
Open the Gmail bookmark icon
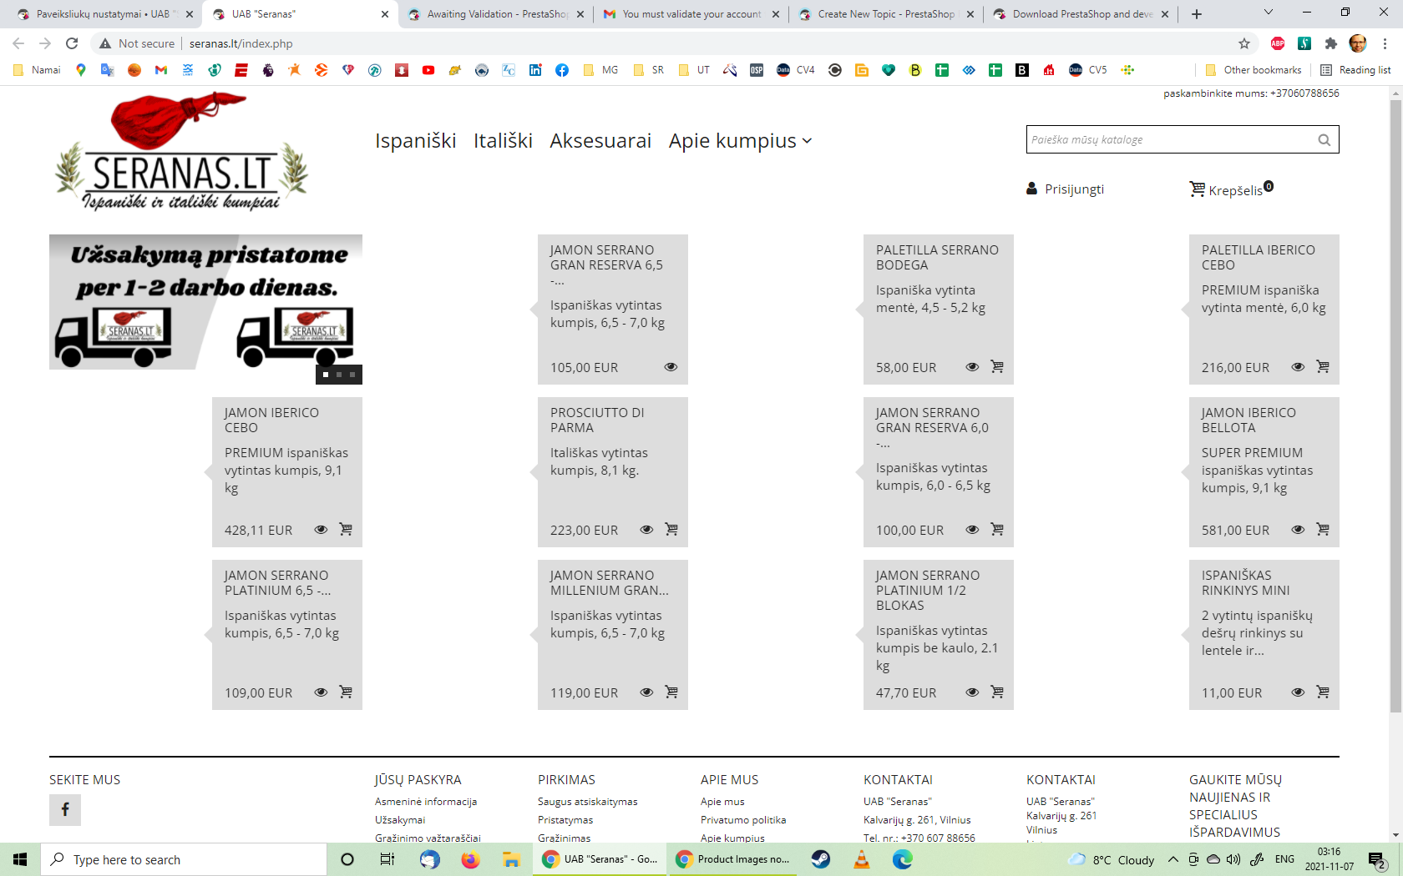point(161,70)
